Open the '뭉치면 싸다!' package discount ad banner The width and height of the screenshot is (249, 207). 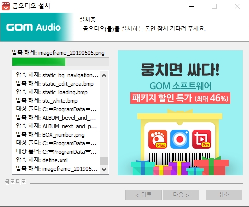tap(180, 113)
